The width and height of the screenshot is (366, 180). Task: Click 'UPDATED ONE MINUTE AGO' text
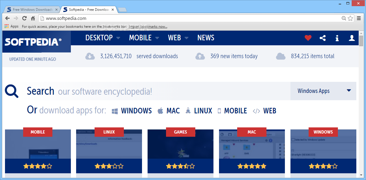[x=33, y=59]
